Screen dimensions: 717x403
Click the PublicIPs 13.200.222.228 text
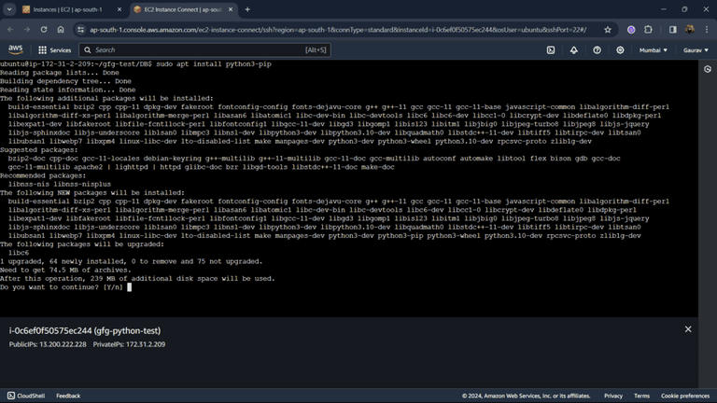[48, 344]
